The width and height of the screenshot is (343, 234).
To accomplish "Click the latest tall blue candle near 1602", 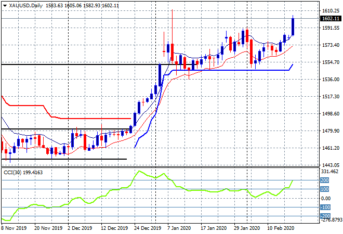I will [293, 27].
